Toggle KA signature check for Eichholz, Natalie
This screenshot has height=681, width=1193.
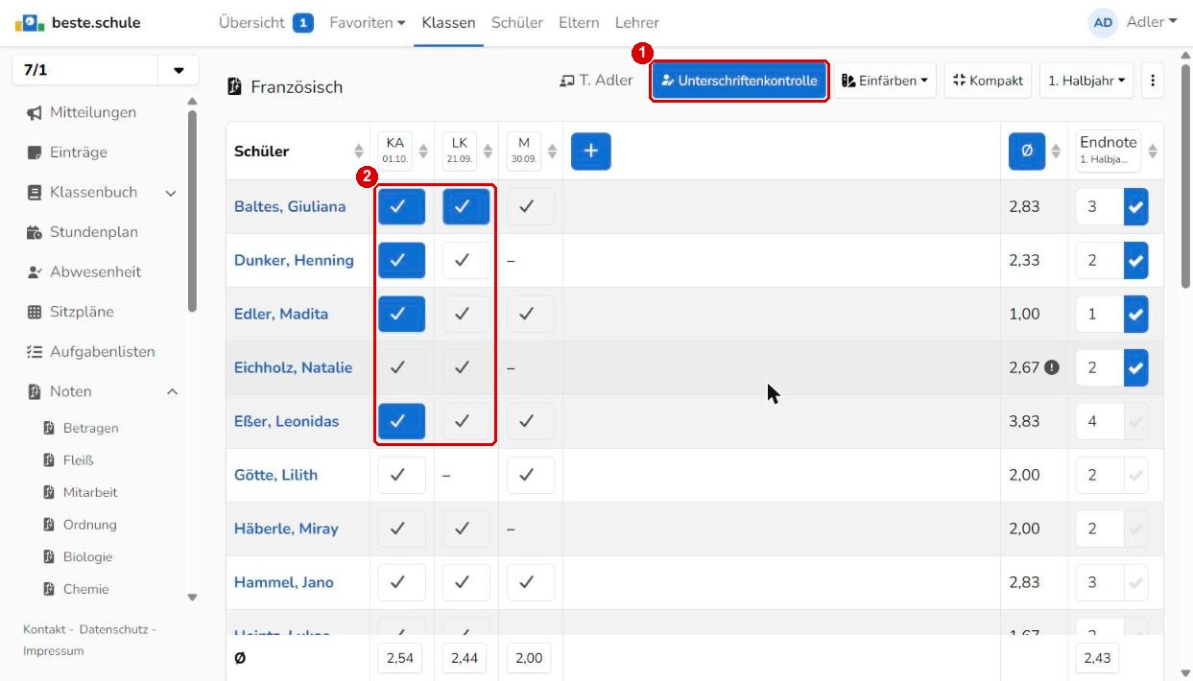[x=401, y=367]
